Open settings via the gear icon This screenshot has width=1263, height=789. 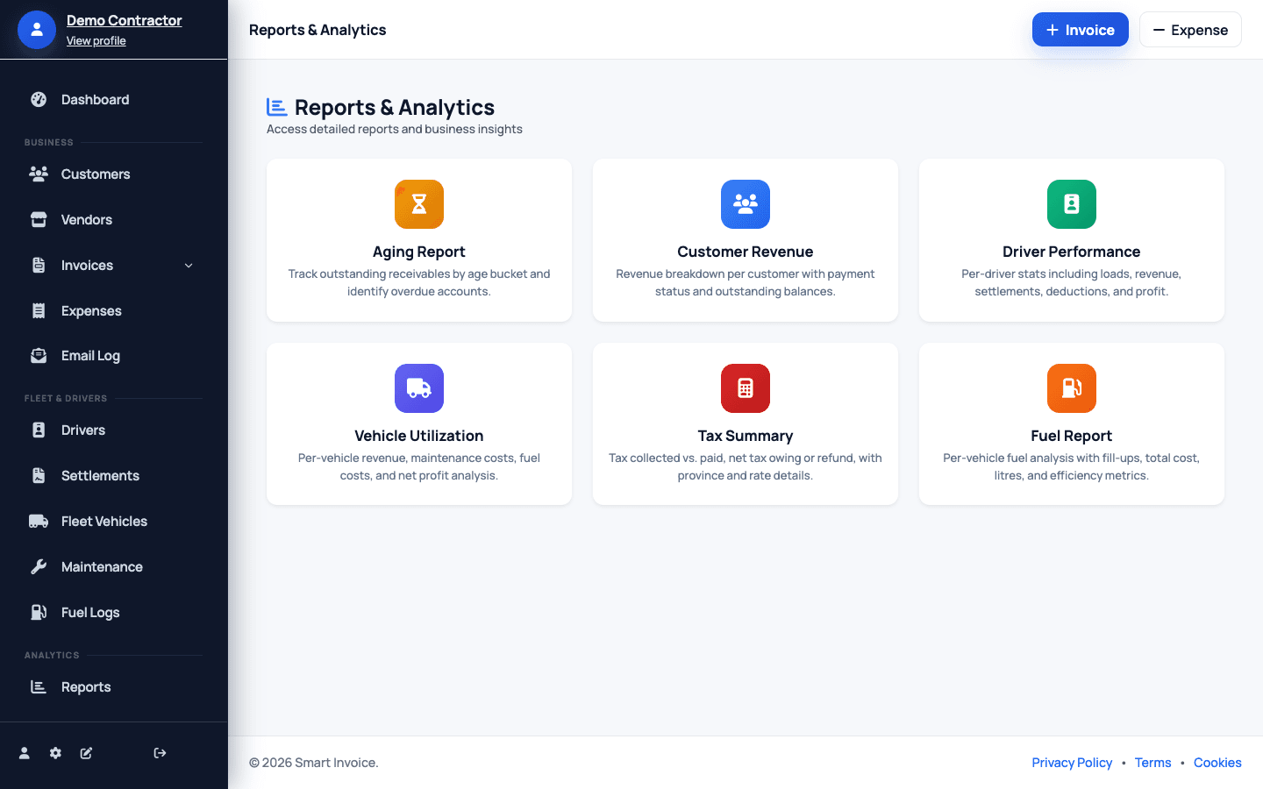[x=55, y=753]
